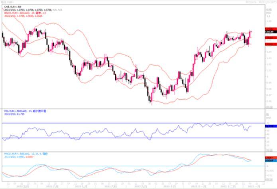The image size is (277, 189).
Task: Click the MACD indicator legend label
Action: pyautogui.click(x=19, y=153)
